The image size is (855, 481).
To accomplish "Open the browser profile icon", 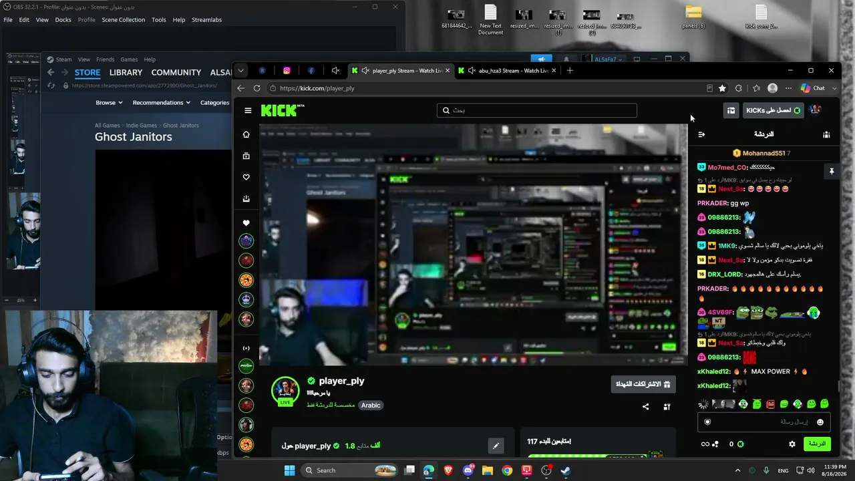I will pos(773,88).
